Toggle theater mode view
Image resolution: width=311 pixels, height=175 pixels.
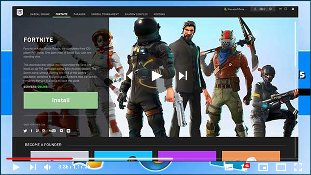(x=281, y=167)
